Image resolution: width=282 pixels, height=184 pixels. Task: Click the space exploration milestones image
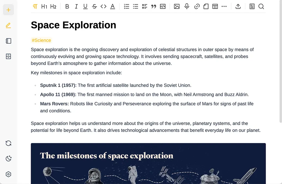(148, 163)
